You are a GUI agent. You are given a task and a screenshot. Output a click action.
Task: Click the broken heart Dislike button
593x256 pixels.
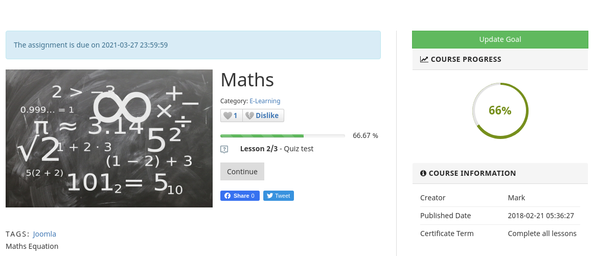(263, 115)
